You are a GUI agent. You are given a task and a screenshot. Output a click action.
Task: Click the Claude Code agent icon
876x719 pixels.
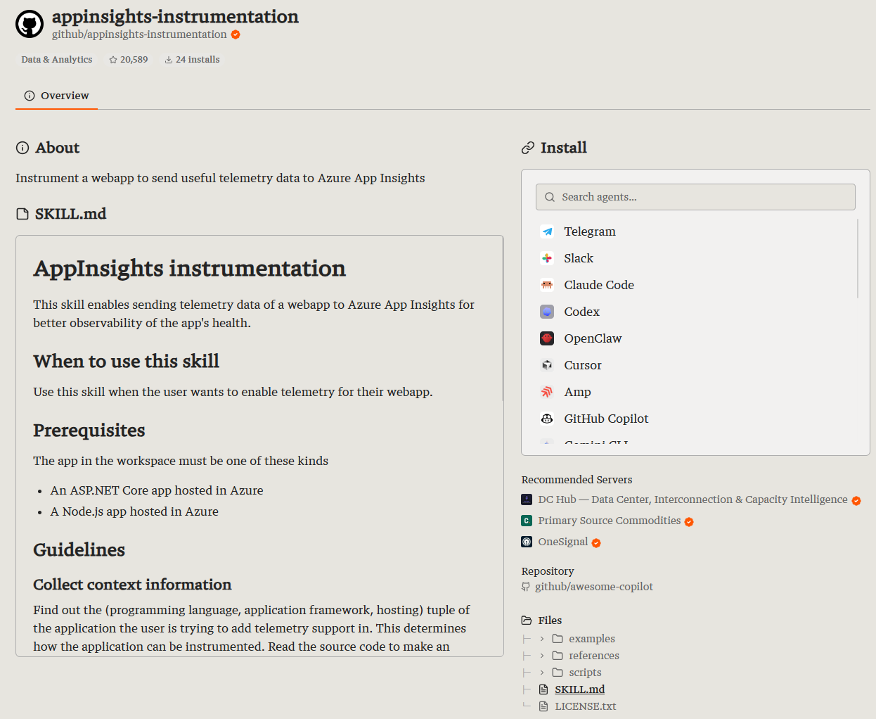pyautogui.click(x=547, y=285)
